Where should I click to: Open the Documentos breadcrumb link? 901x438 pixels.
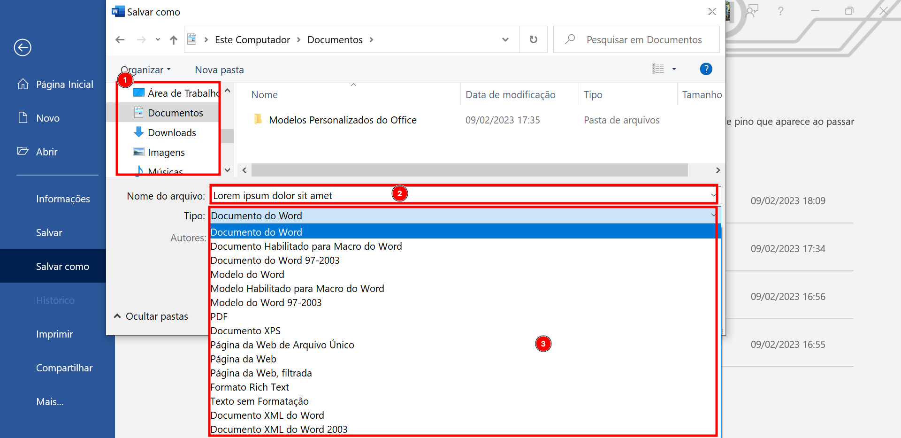pyautogui.click(x=335, y=39)
